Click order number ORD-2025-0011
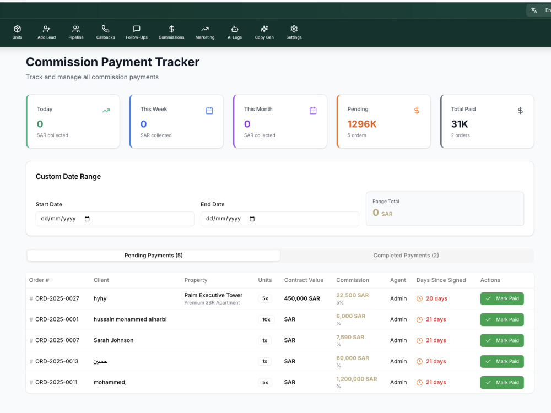Image resolution: width=551 pixels, height=413 pixels. pyautogui.click(x=56, y=382)
